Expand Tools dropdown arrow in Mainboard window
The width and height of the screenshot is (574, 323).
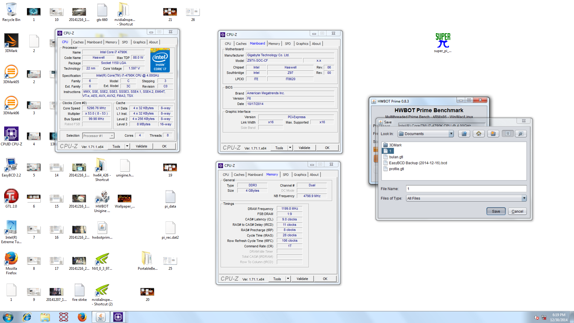pos(290,148)
